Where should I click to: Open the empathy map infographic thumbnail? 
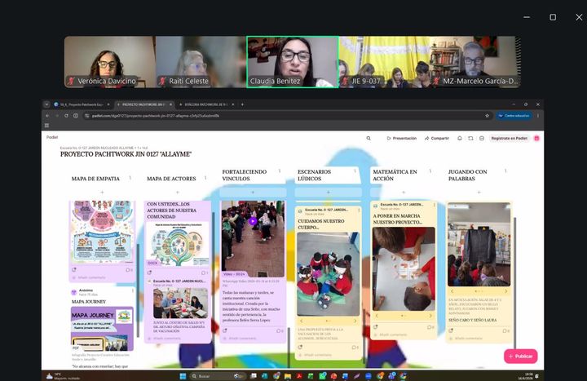coord(102,232)
